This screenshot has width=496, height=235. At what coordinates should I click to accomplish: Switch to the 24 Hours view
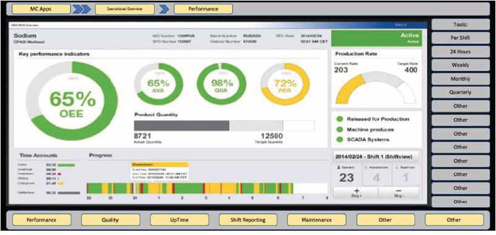pyautogui.click(x=460, y=51)
